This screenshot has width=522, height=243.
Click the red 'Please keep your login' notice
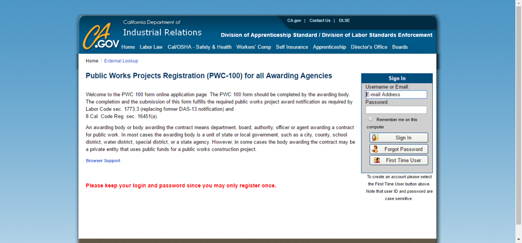181,186
